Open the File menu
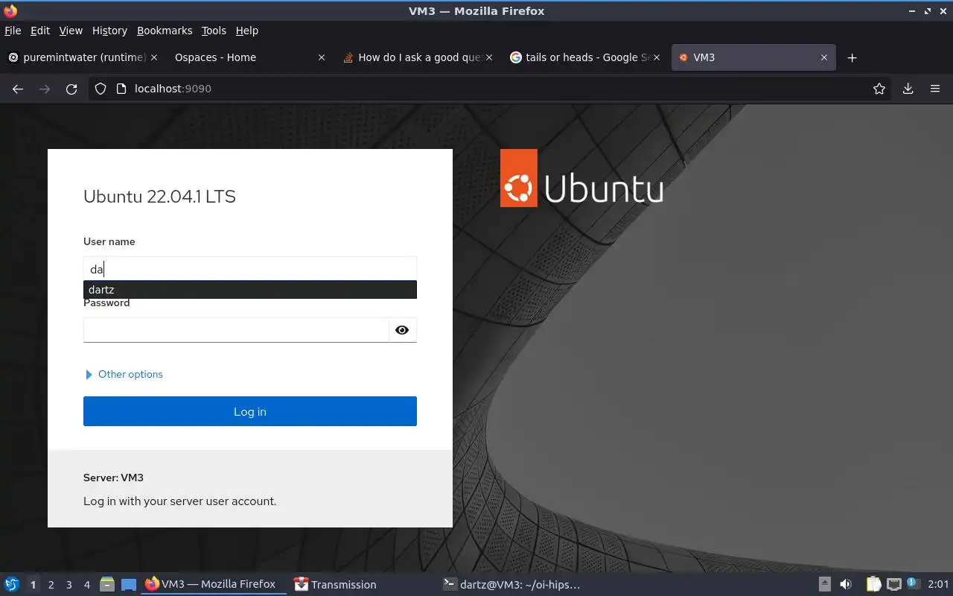The width and height of the screenshot is (953, 596). click(13, 31)
